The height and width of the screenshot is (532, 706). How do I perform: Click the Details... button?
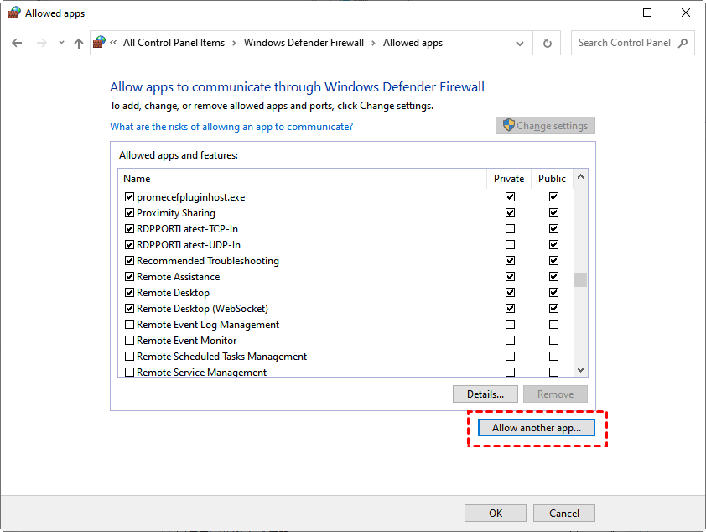pyautogui.click(x=485, y=394)
